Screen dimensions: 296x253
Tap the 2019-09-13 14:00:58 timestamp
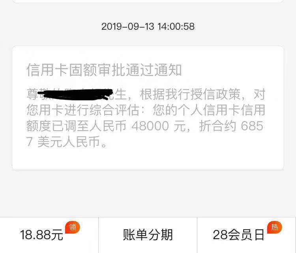pos(148,26)
